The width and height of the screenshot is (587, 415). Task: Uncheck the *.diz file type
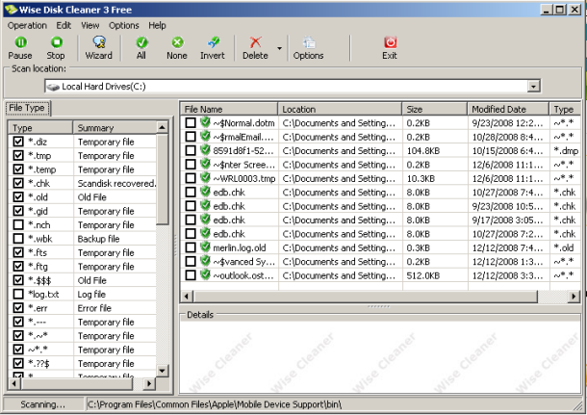(18, 142)
